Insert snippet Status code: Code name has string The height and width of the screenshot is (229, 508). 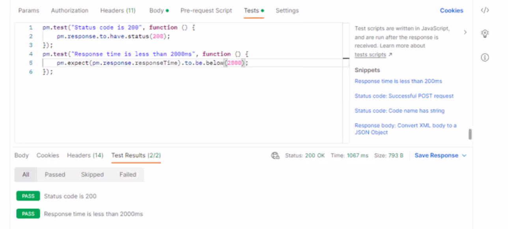[x=400, y=111]
